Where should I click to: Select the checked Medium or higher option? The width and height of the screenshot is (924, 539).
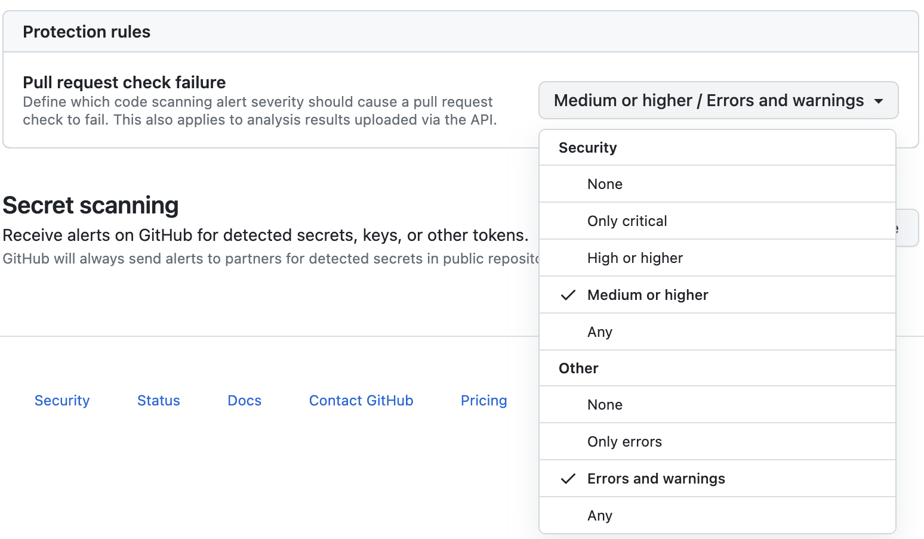(717, 295)
